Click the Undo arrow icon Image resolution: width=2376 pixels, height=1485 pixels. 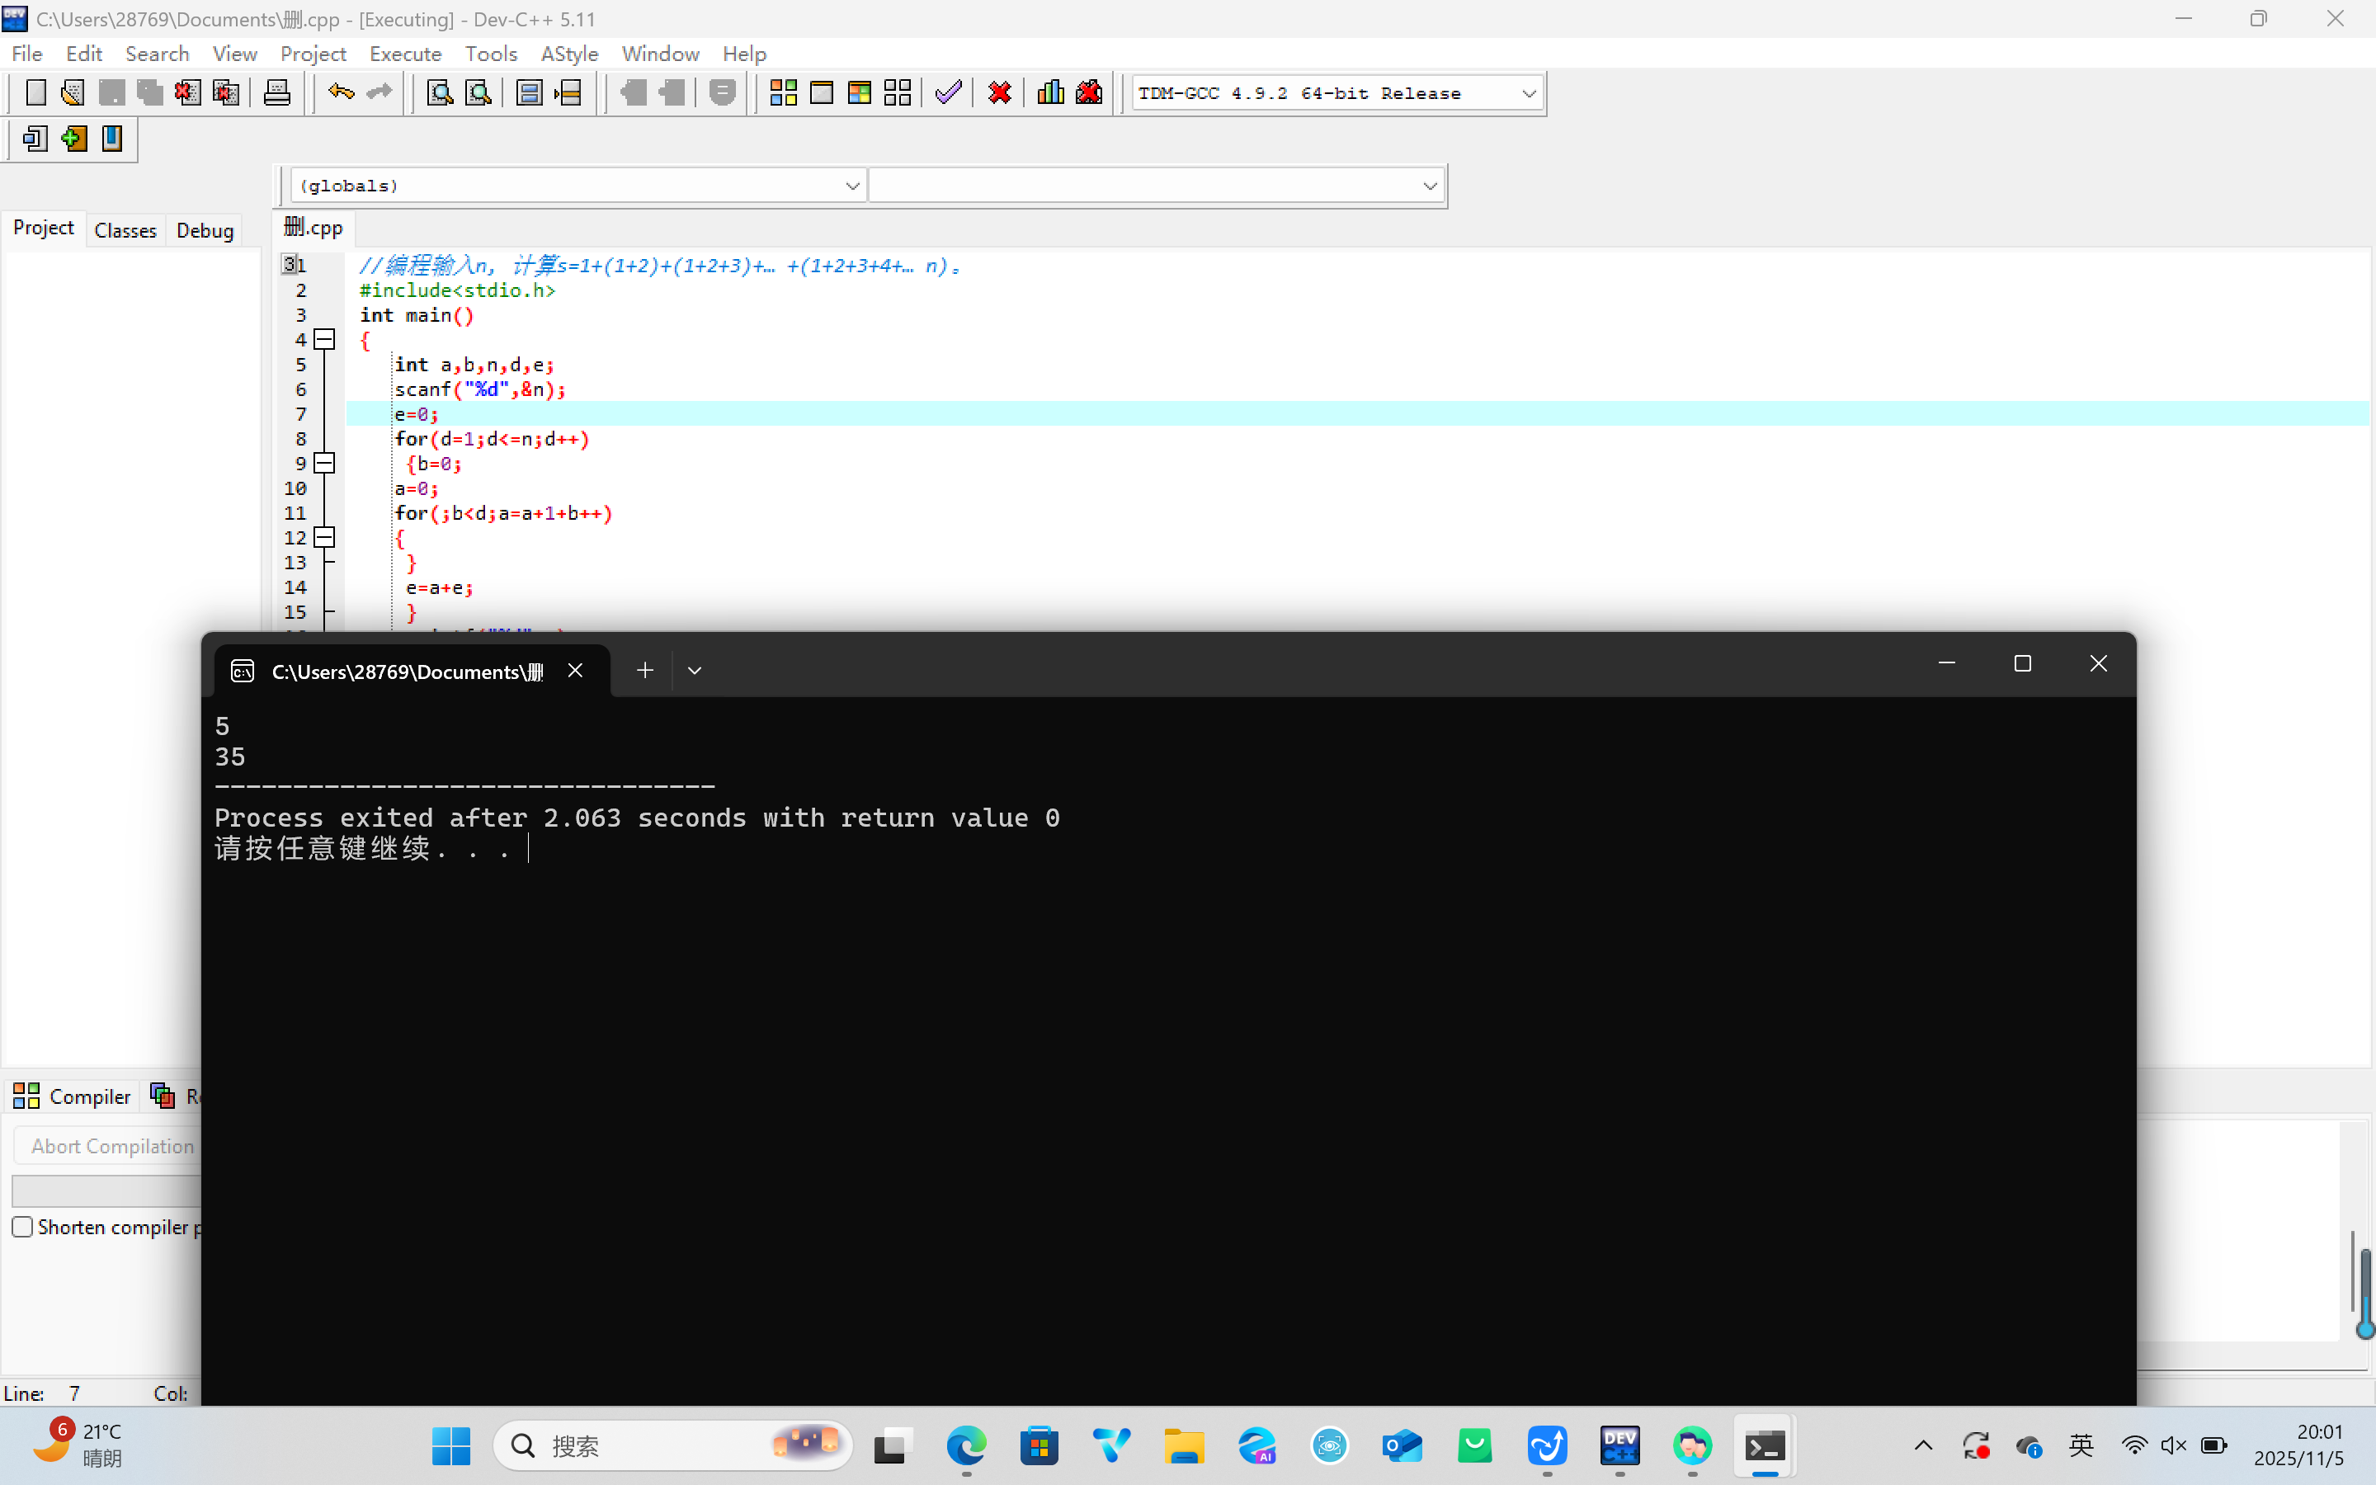coord(341,93)
